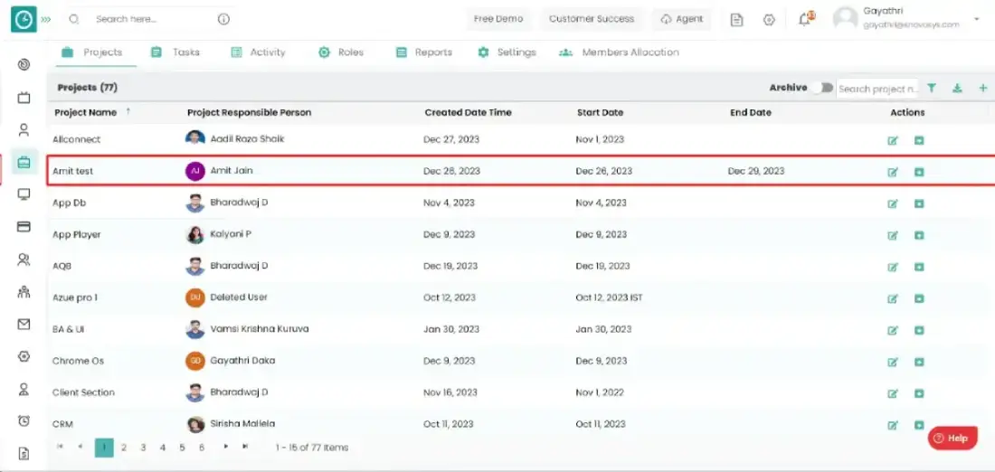This screenshot has height=472, width=995.
Task: Click Free Demo button
Action: (x=498, y=19)
